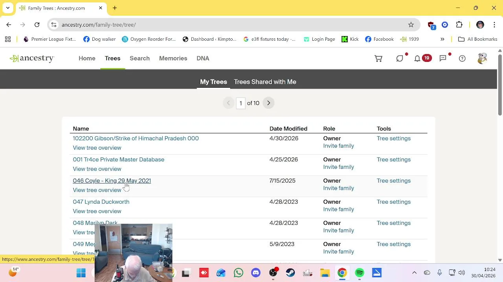Open the 001 Tr4ce Private Master Database tree
Viewport: 503px width, 282px height.
(x=118, y=159)
